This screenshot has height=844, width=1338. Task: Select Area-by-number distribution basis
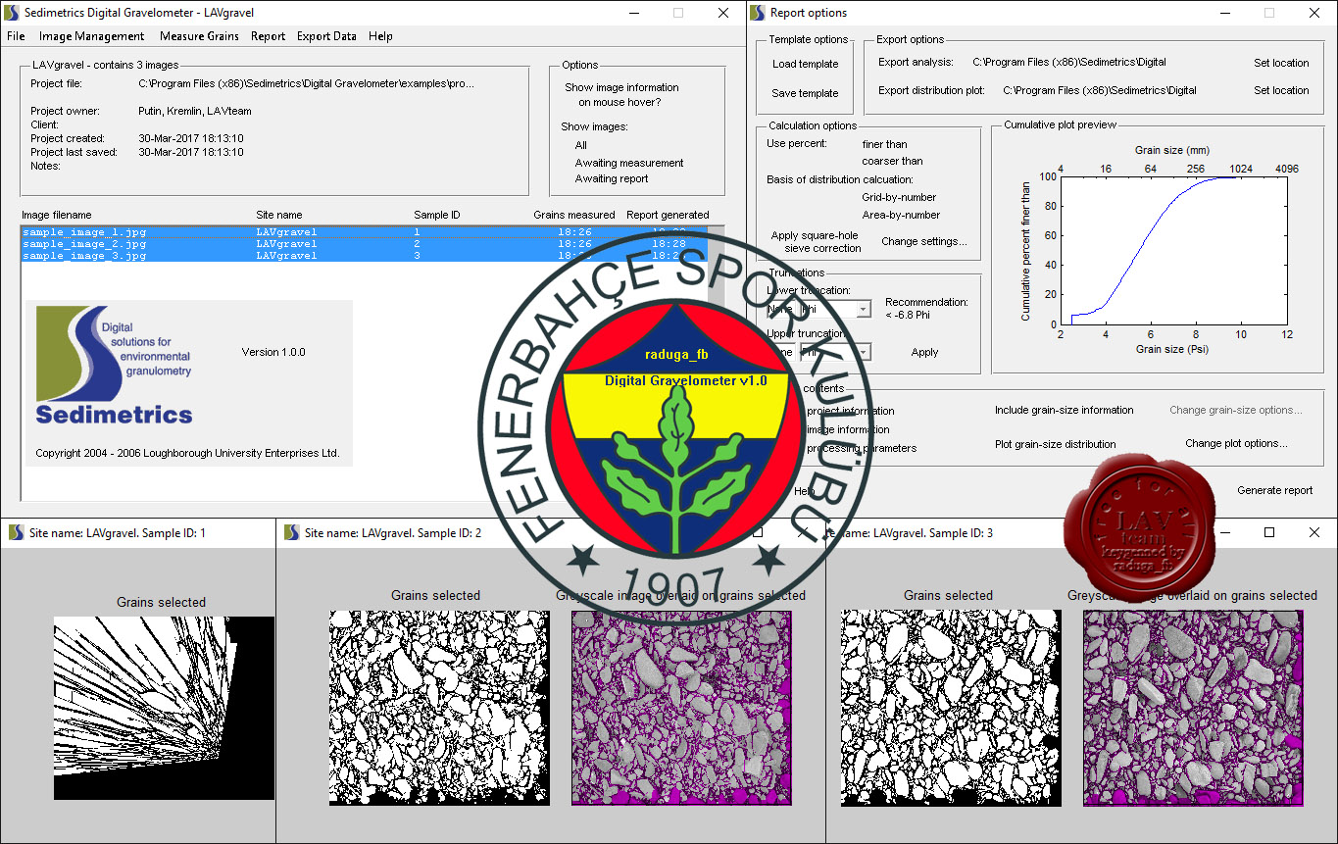point(901,215)
